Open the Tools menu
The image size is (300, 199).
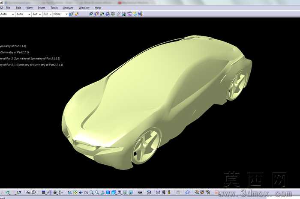[54, 8]
